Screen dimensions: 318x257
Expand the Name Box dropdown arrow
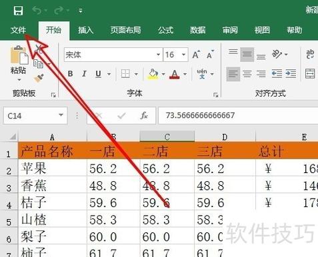61,115
